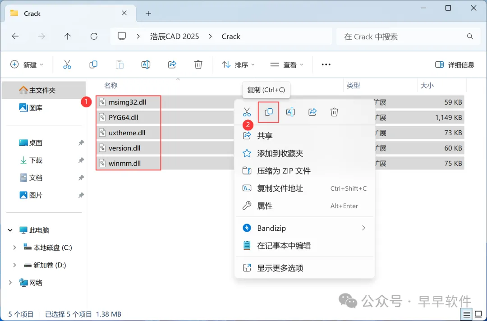Image resolution: width=487 pixels, height=321 pixels.
Task: Choose 添加到收藏夹 menu entry
Action: 305,153
